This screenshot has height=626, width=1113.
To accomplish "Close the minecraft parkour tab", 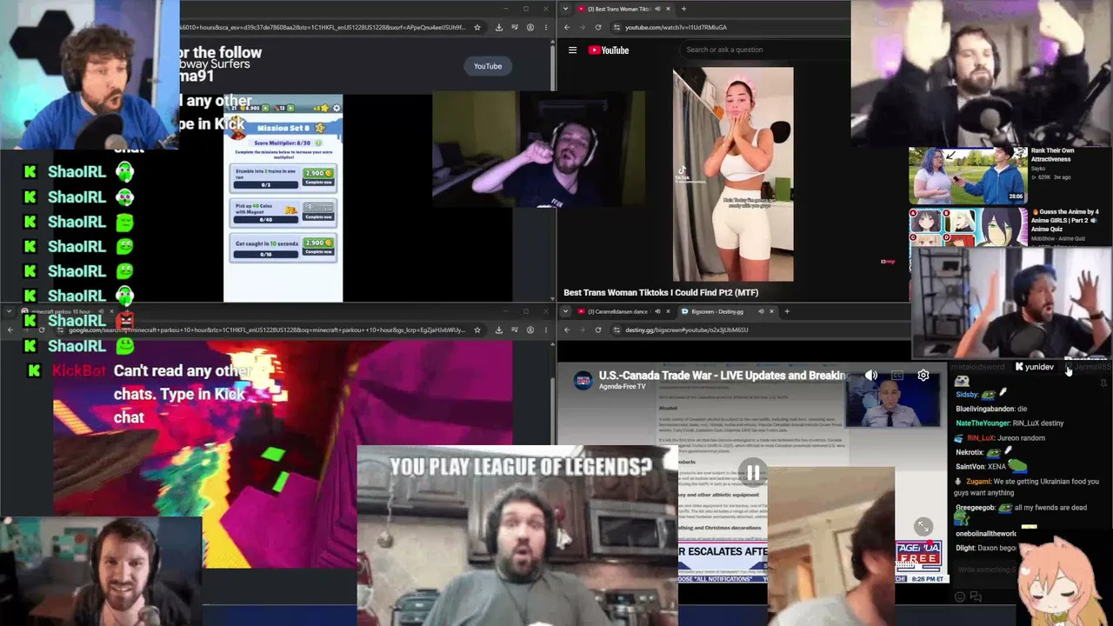I will (x=111, y=311).
